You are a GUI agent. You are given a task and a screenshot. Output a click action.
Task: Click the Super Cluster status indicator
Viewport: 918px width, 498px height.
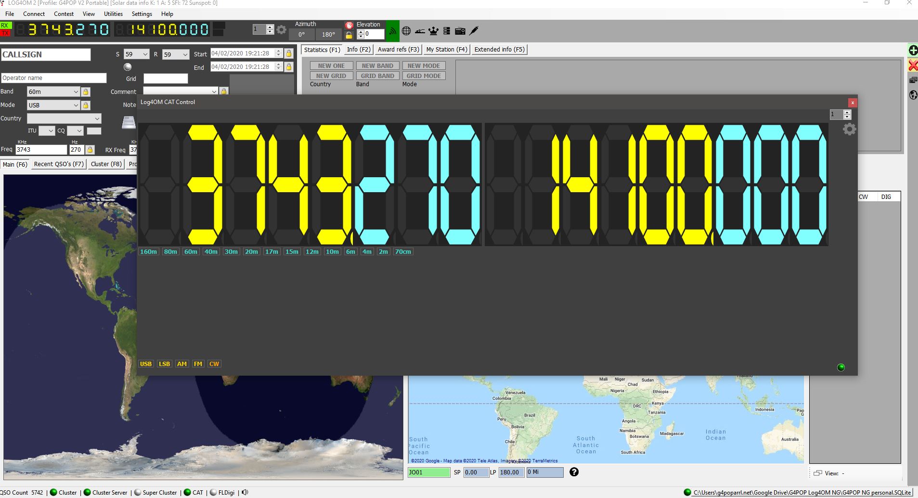pos(138,492)
